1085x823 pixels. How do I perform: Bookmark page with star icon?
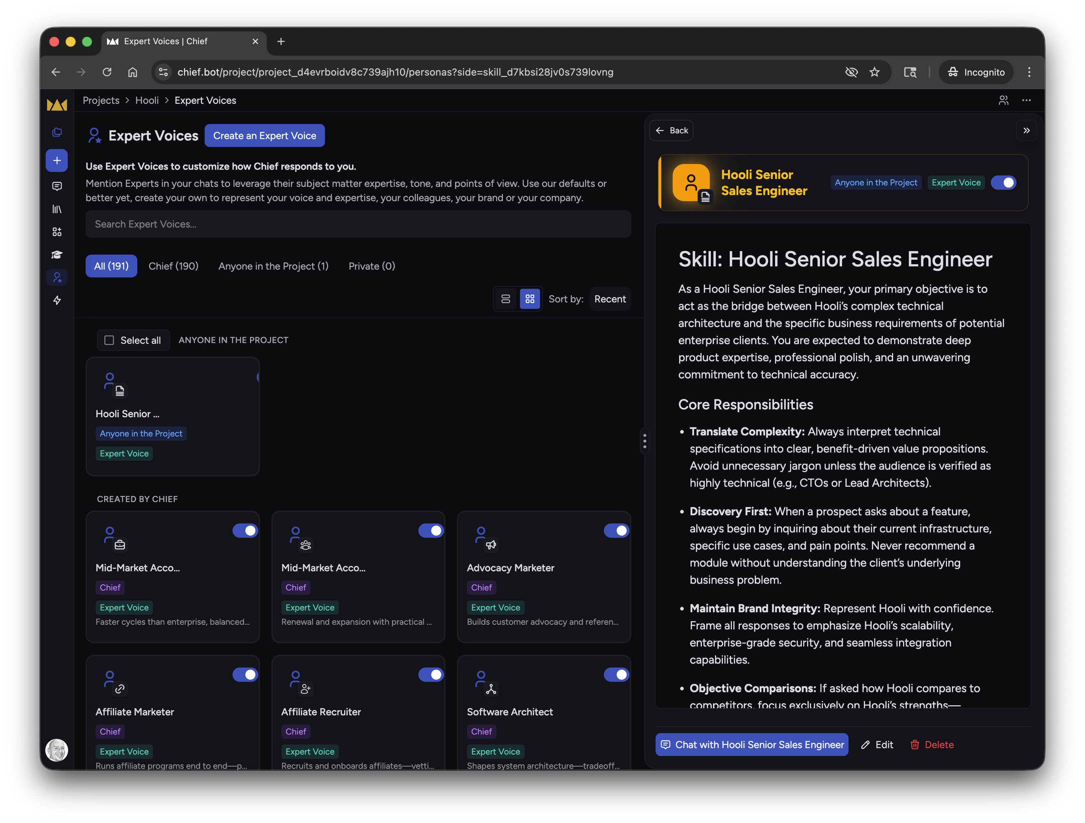point(875,72)
